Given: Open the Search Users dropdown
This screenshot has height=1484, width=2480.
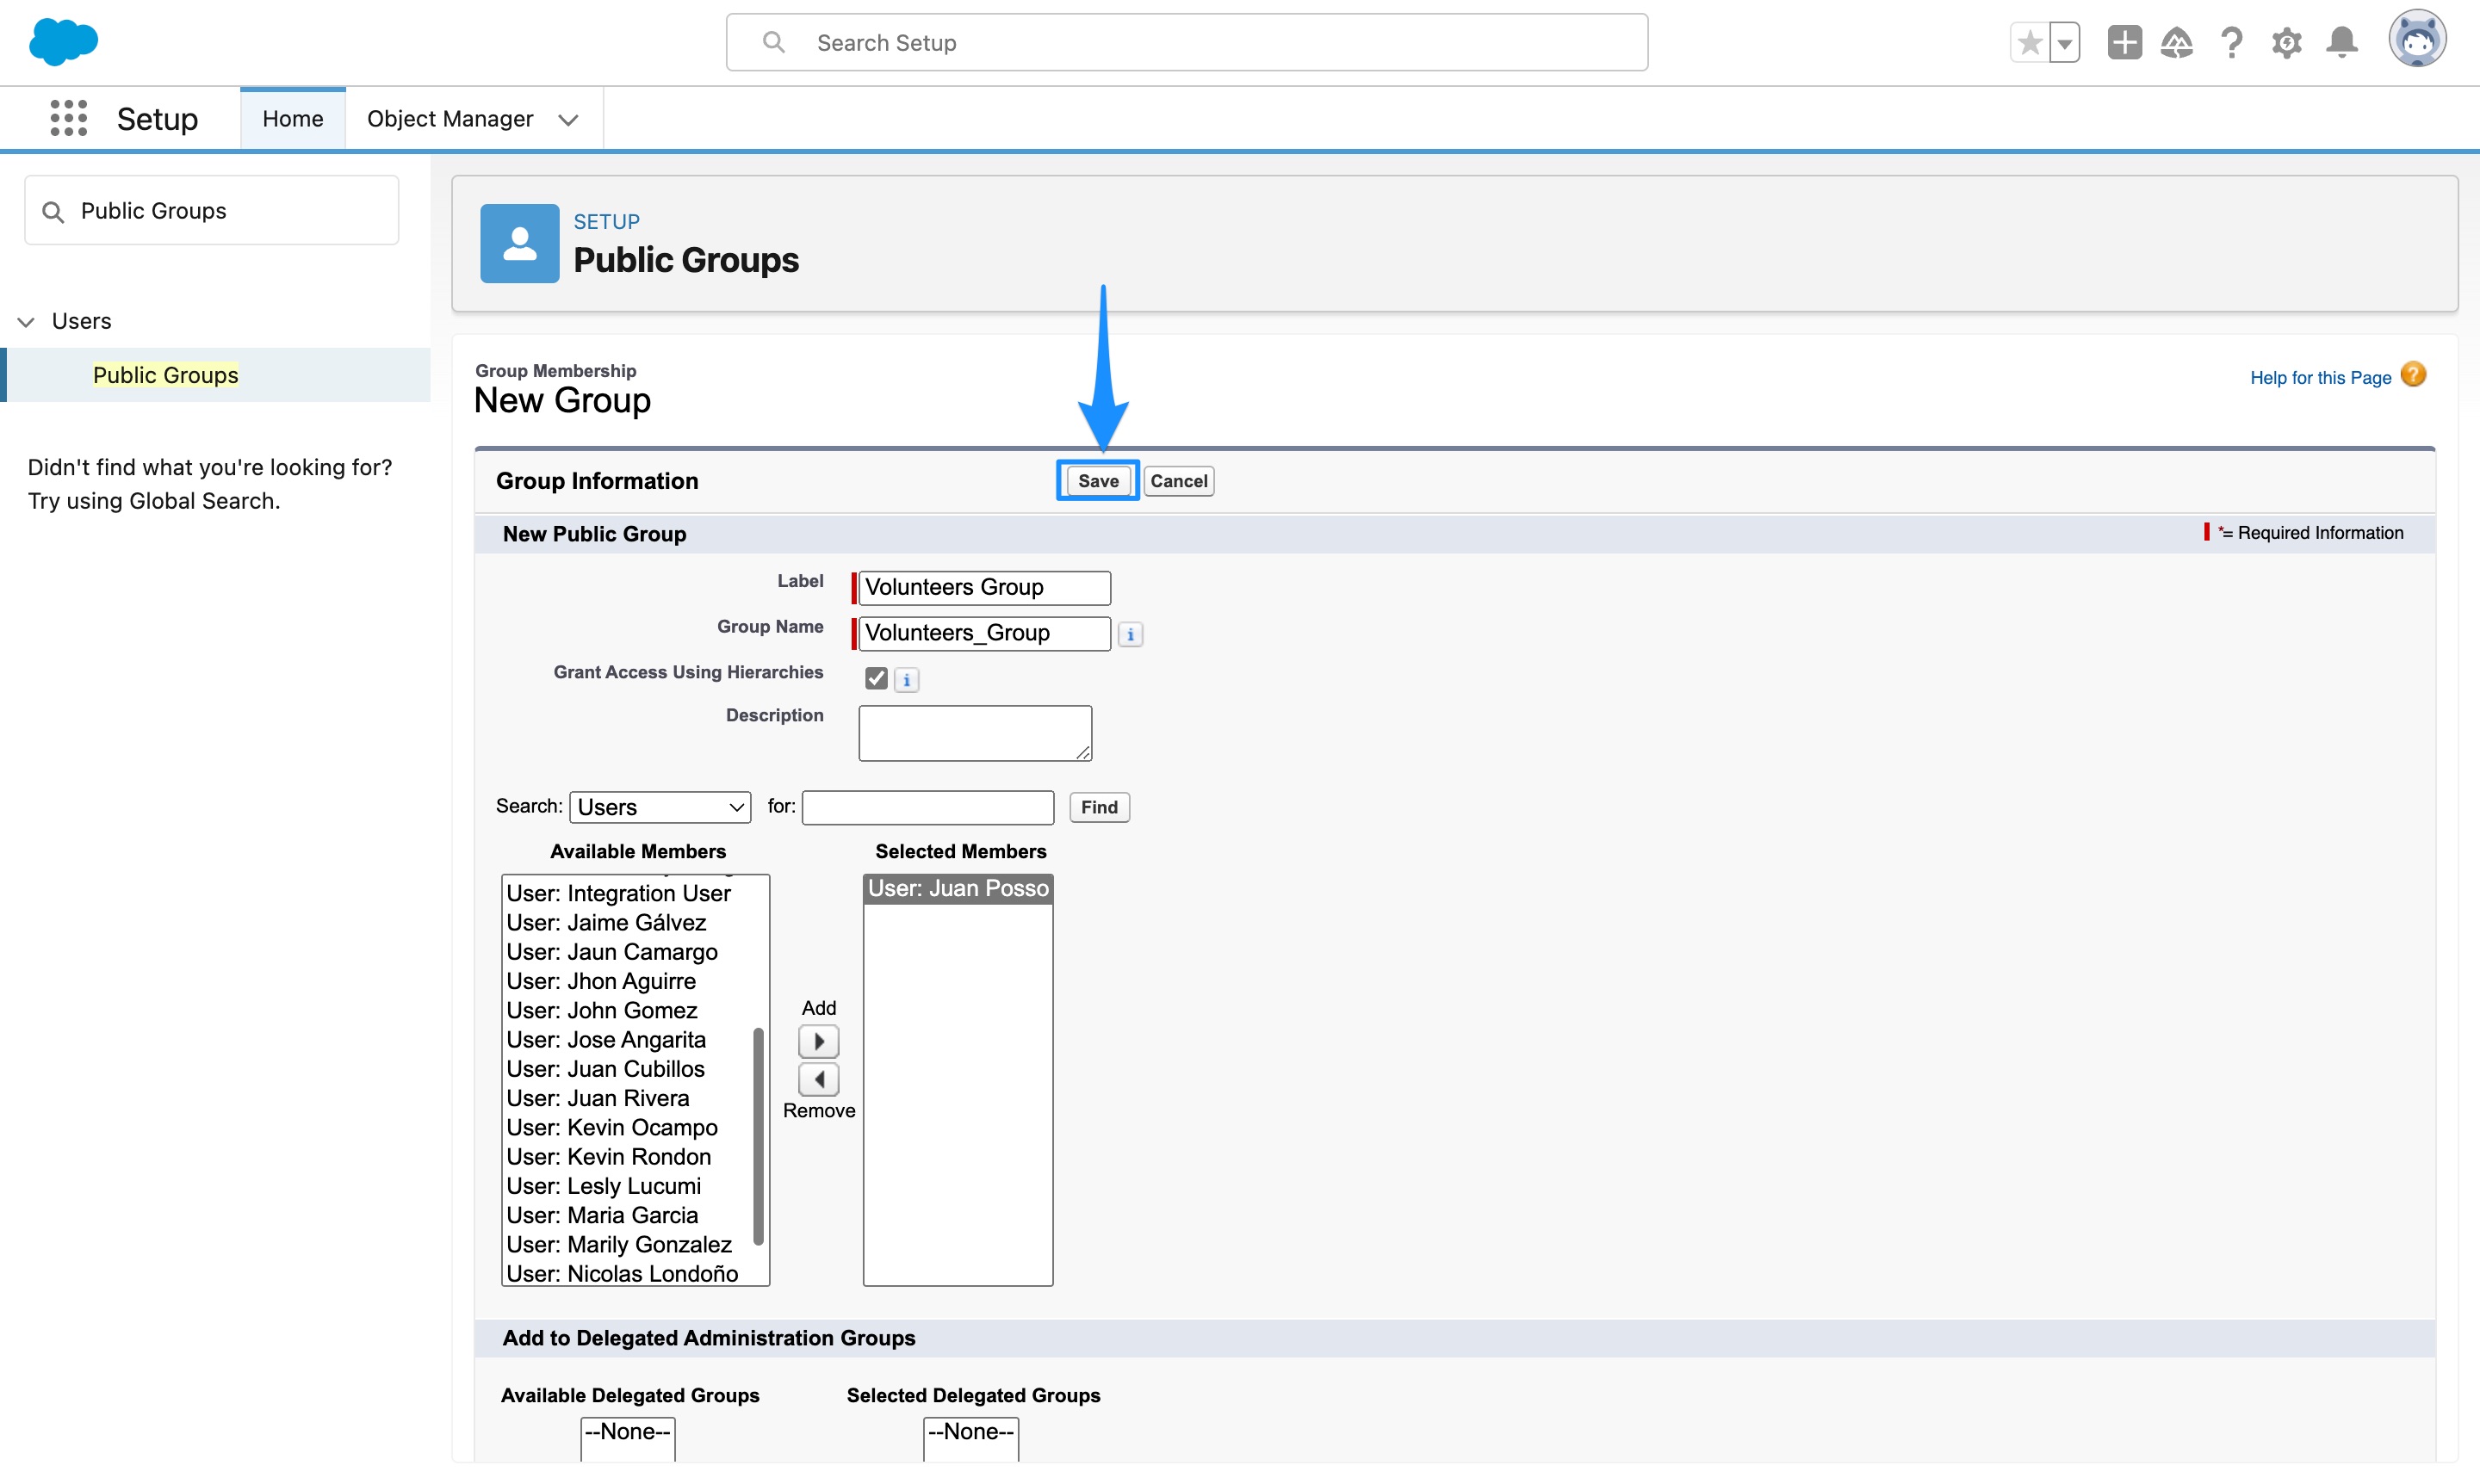Looking at the screenshot, I should [x=658, y=806].
